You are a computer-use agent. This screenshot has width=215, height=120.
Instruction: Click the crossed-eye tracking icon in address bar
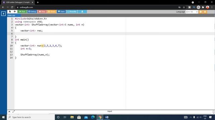(179, 7)
